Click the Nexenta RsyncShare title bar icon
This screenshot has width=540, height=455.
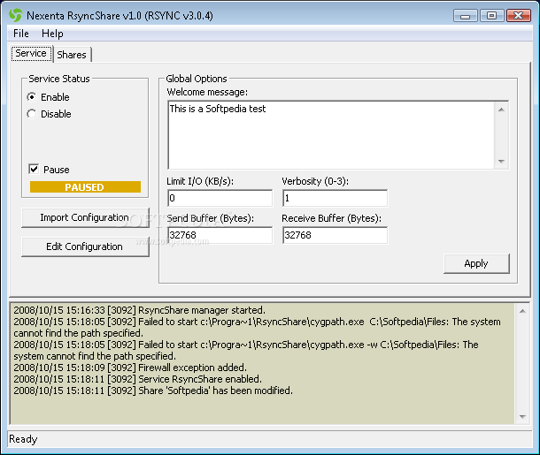16,16
